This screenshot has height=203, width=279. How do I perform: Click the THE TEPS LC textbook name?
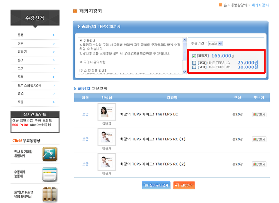tap(219, 63)
